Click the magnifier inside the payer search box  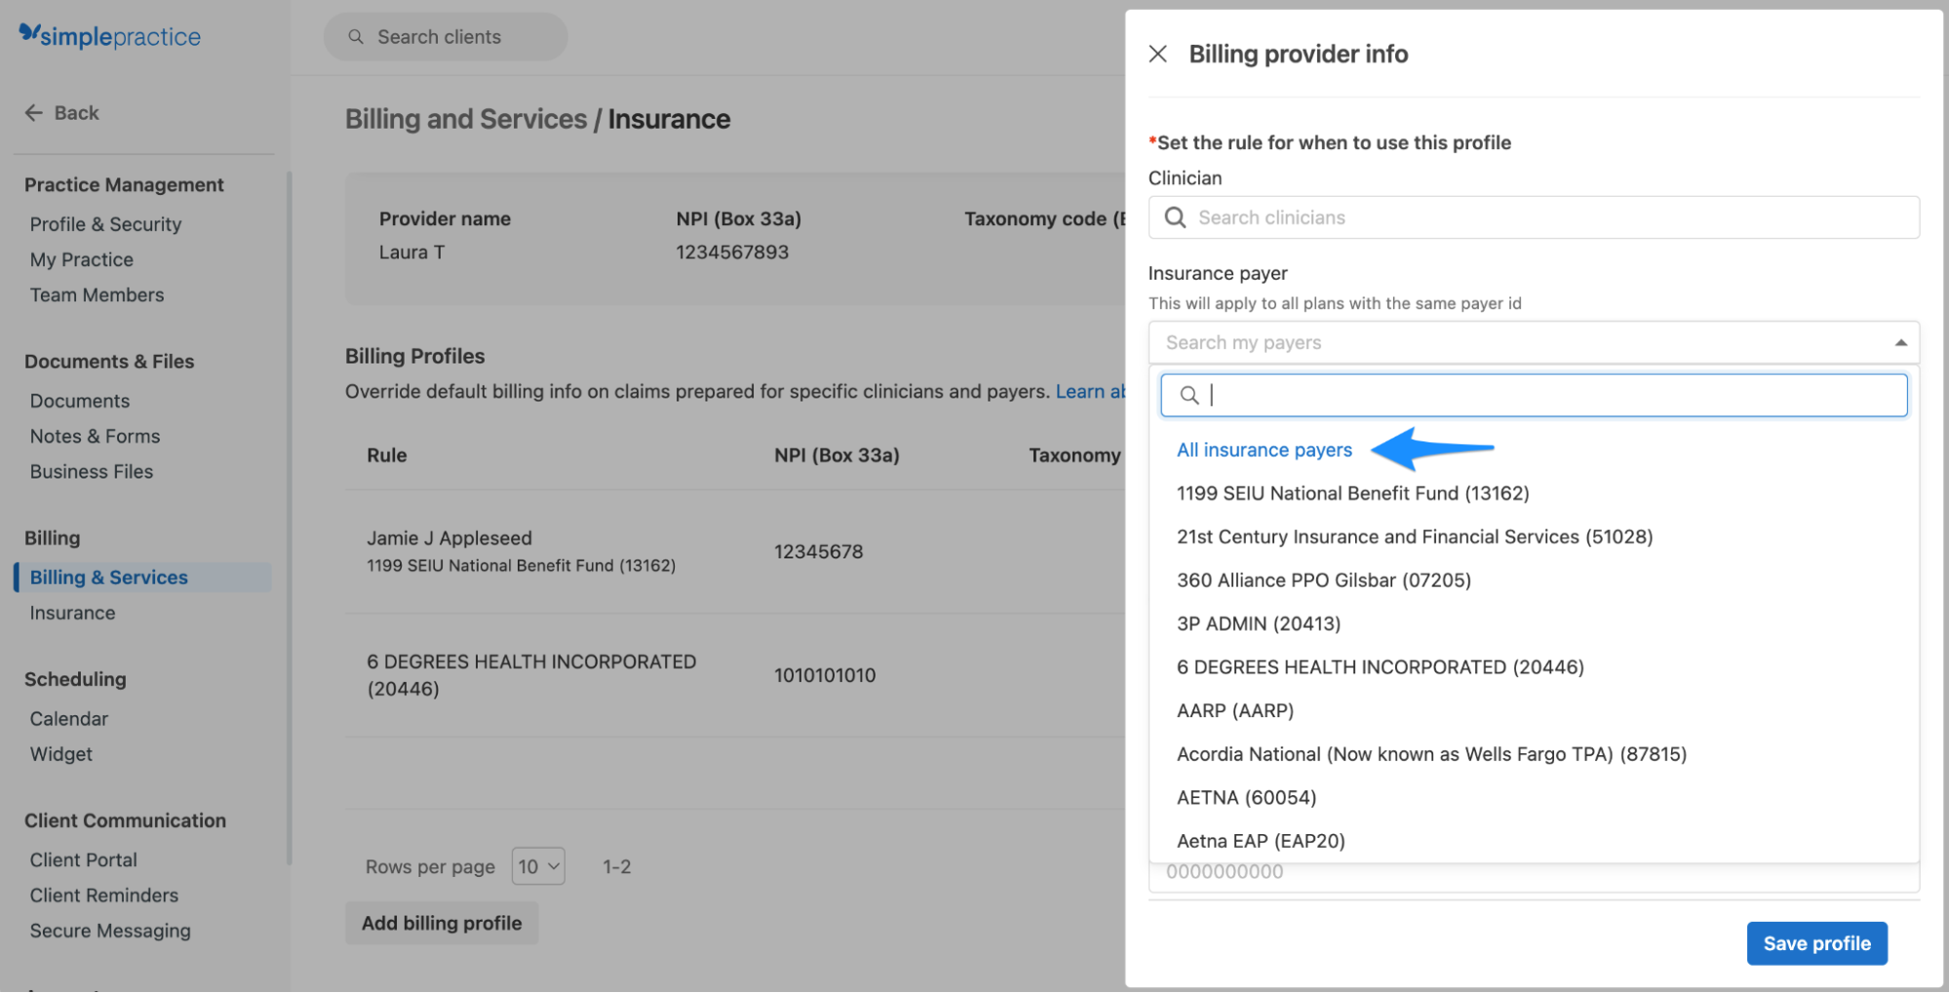point(1190,395)
